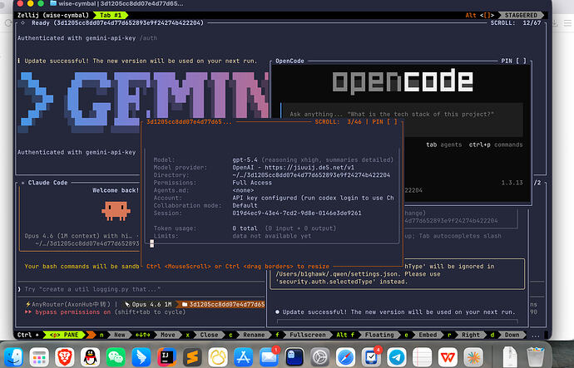
Task: Click Move in the Zellij status bar
Action: pyautogui.click(x=168, y=335)
